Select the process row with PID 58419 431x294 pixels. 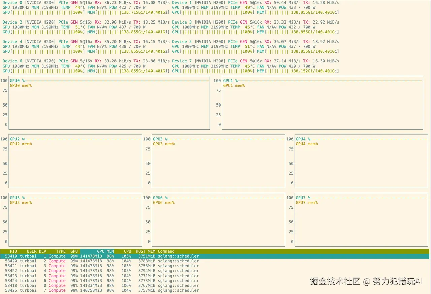click(215, 256)
